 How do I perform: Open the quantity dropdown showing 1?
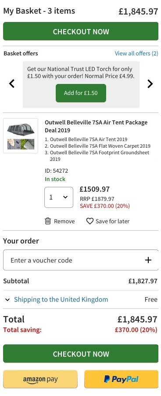point(59,197)
